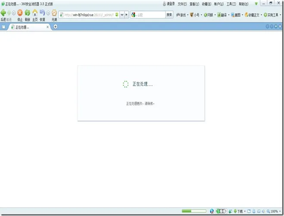The image size is (284, 216).
Task: Click the 请登录 login link
Action: (x=169, y=4)
